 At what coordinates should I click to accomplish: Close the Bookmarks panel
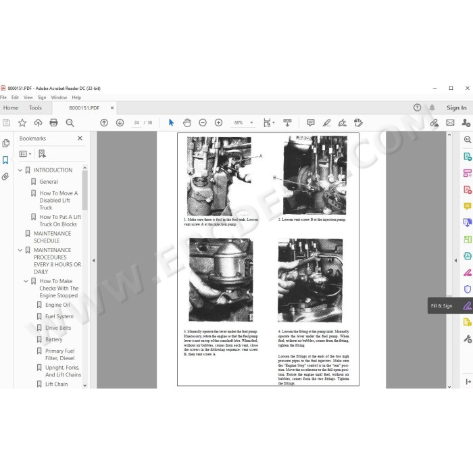click(80, 138)
